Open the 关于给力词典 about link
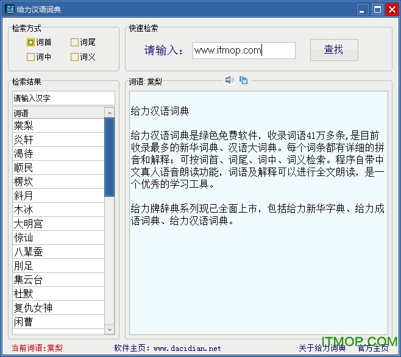Viewport: 401px width, 357px height. click(322, 348)
